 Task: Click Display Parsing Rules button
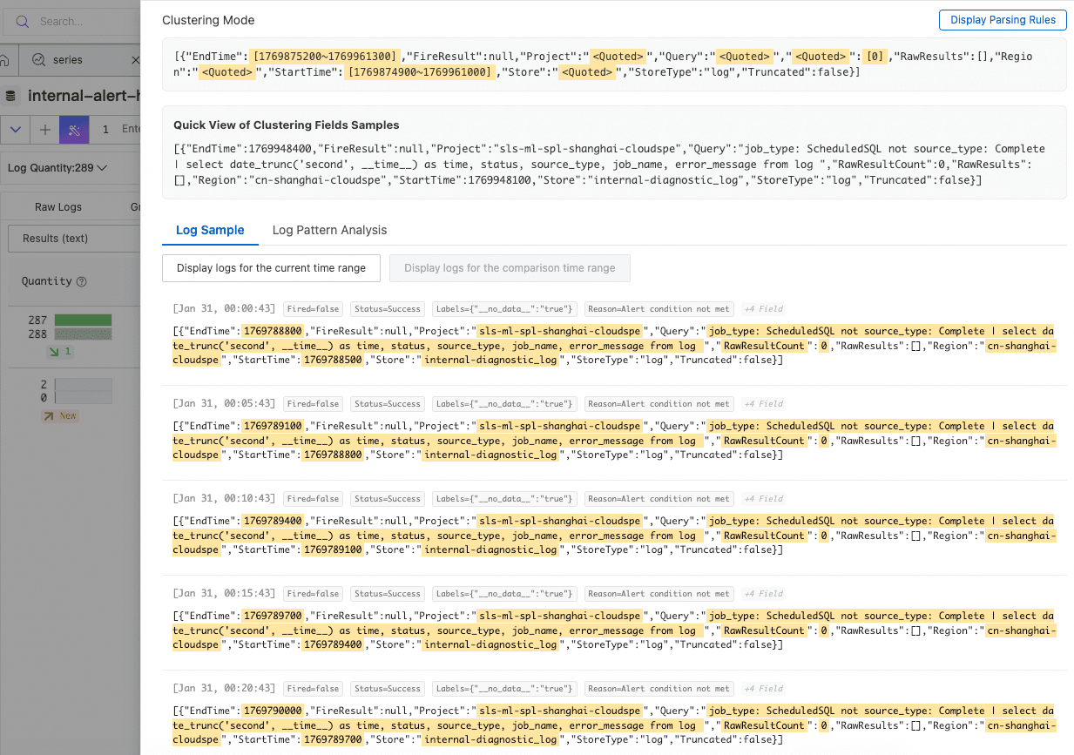point(1002,20)
